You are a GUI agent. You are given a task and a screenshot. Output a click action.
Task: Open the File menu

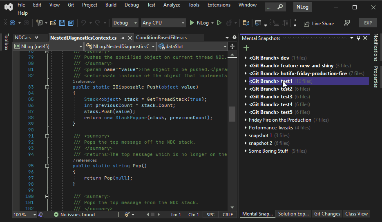(x=21, y=5)
